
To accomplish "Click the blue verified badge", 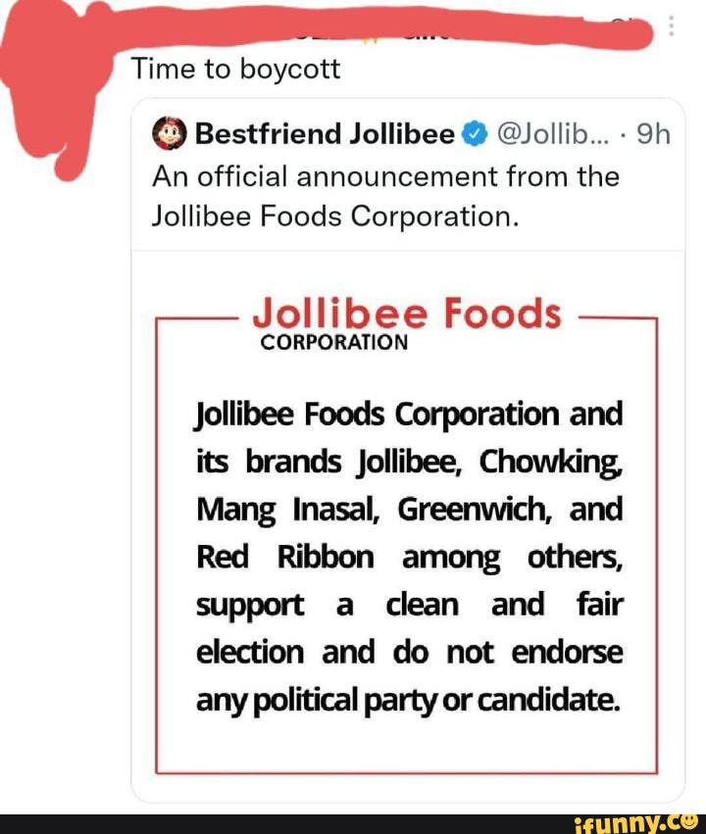I will [x=475, y=133].
